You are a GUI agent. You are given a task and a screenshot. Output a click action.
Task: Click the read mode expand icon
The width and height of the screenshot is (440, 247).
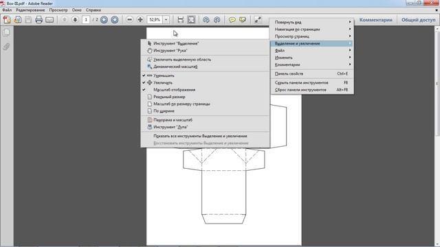click(x=258, y=20)
